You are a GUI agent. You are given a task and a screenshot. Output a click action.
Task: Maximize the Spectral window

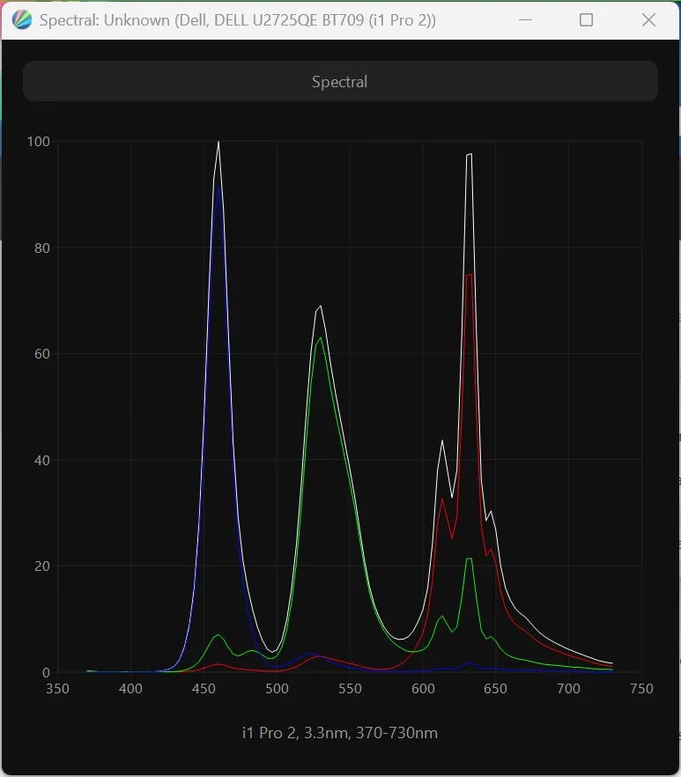coord(586,19)
